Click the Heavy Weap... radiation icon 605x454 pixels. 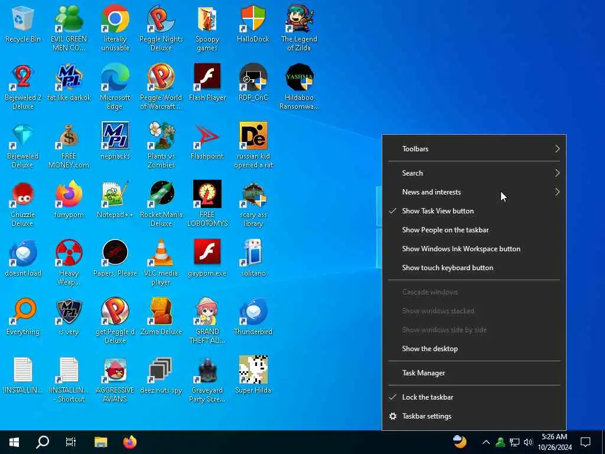69,253
